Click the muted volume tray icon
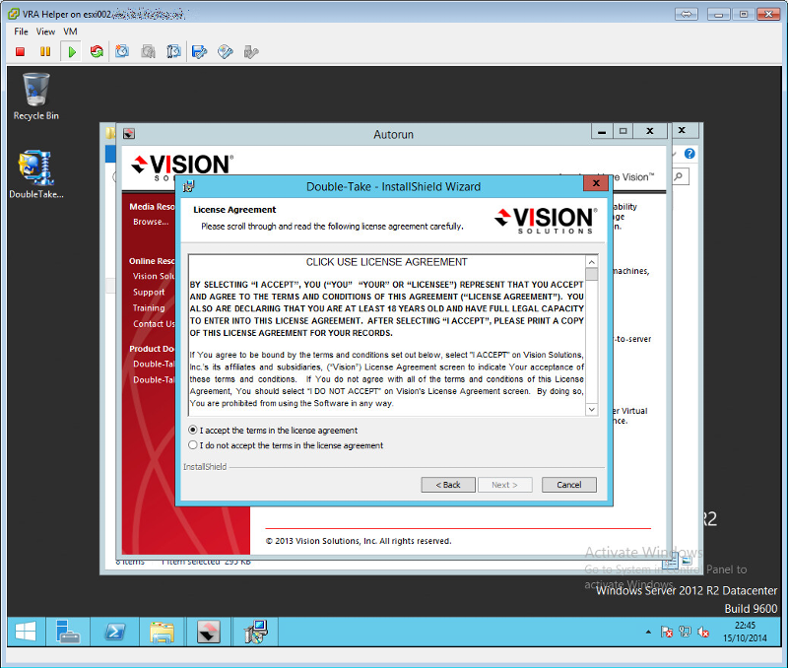This screenshot has height=668, width=788. (x=703, y=632)
